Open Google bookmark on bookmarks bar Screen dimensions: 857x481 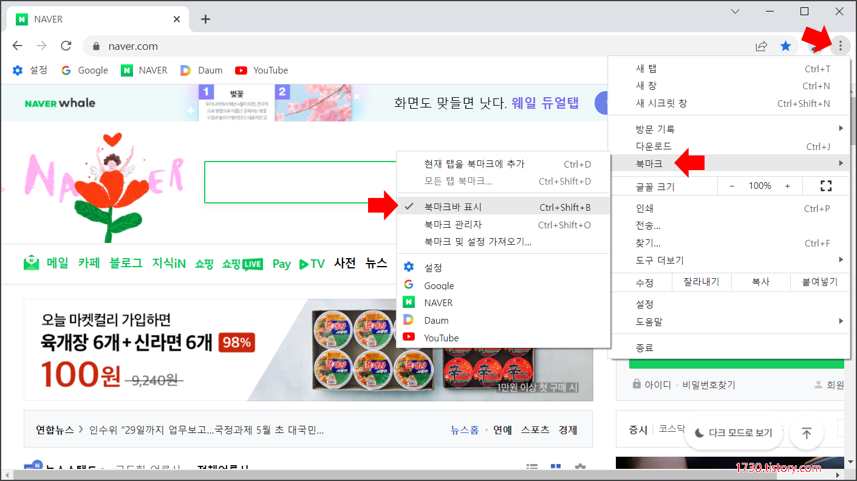click(x=84, y=70)
